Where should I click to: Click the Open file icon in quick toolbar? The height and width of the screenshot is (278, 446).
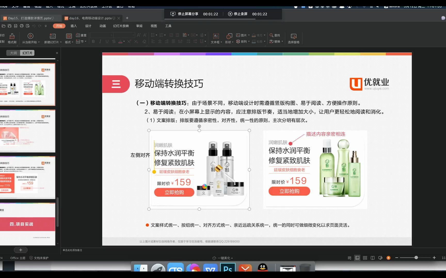(4, 26)
